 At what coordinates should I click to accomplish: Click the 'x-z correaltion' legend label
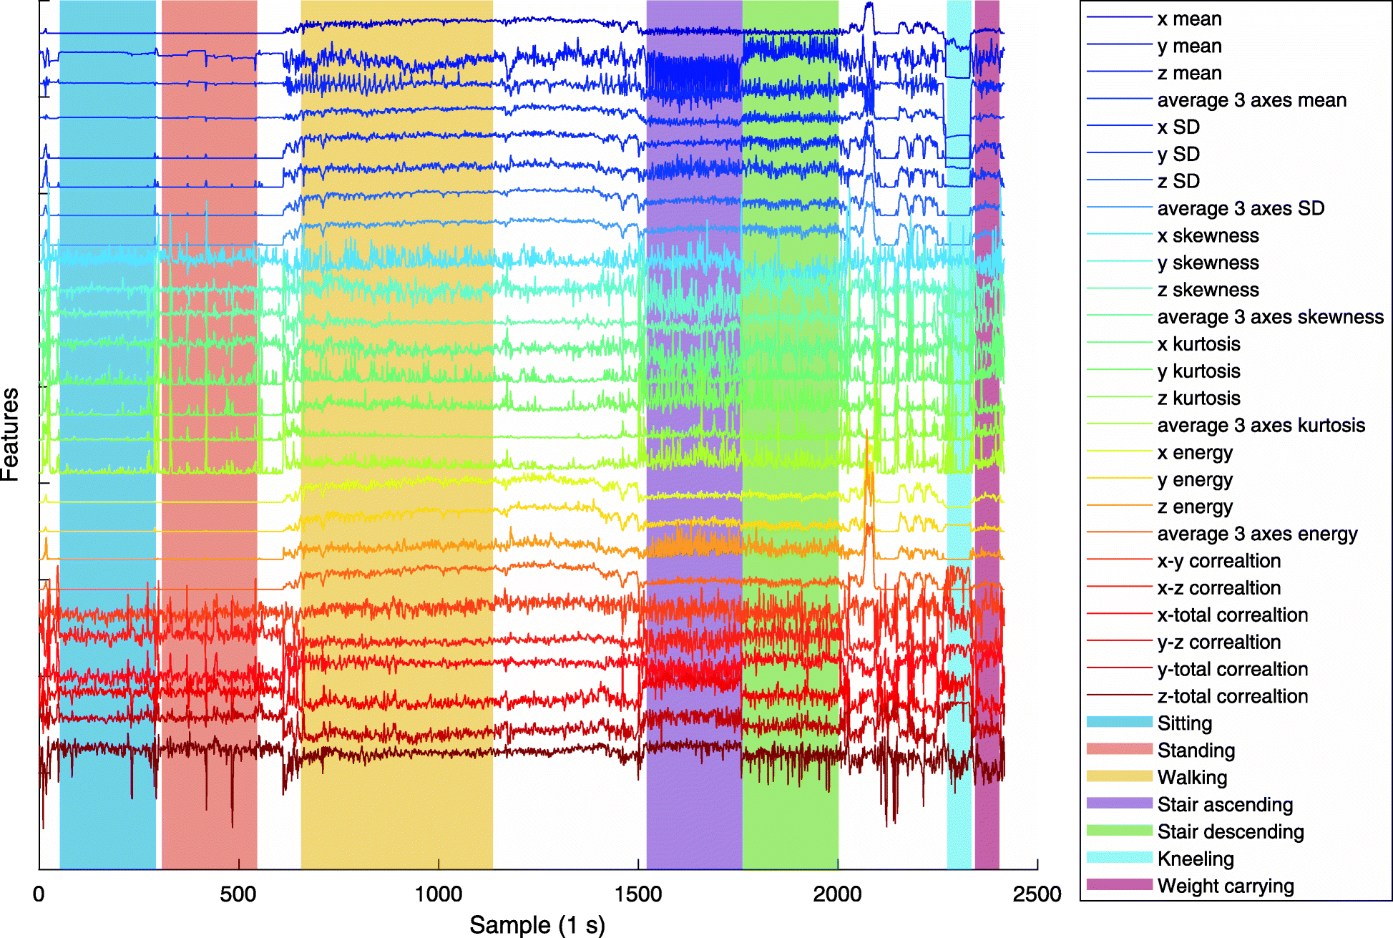pyautogui.click(x=1218, y=588)
